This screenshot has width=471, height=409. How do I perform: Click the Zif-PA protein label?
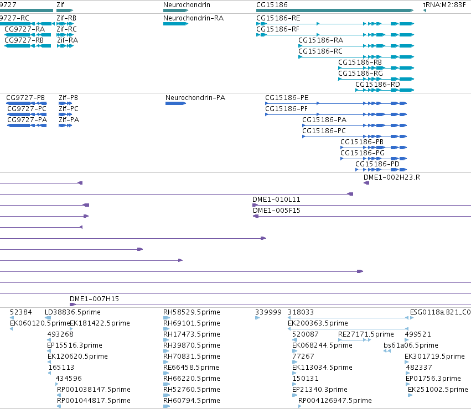coord(69,120)
